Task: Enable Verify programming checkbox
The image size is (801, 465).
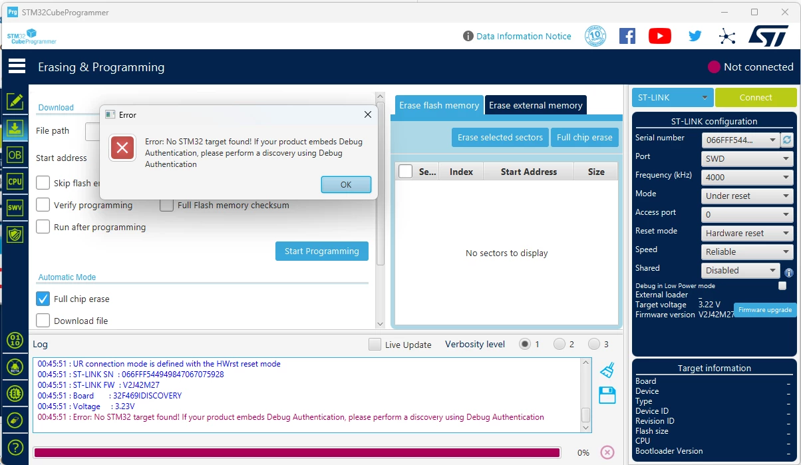Action: pyautogui.click(x=43, y=205)
